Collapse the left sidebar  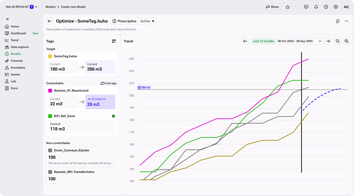click(x=7, y=19)
